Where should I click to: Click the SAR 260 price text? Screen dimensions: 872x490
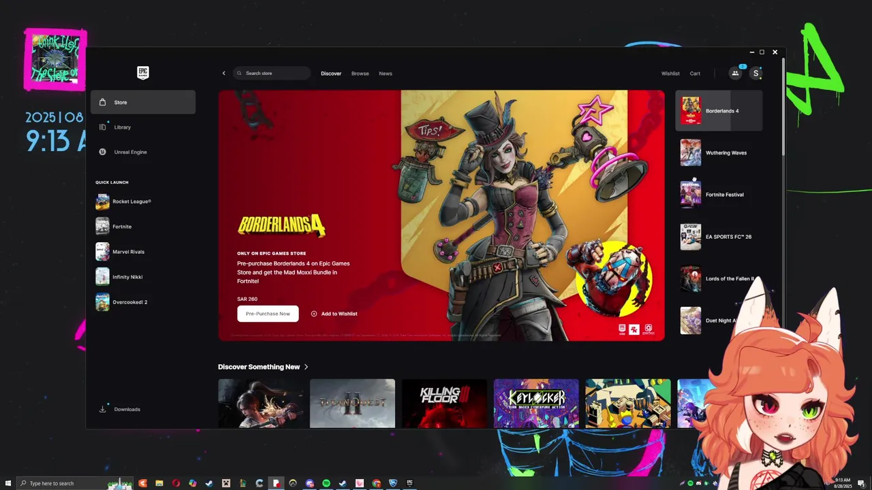pos(247,299)
